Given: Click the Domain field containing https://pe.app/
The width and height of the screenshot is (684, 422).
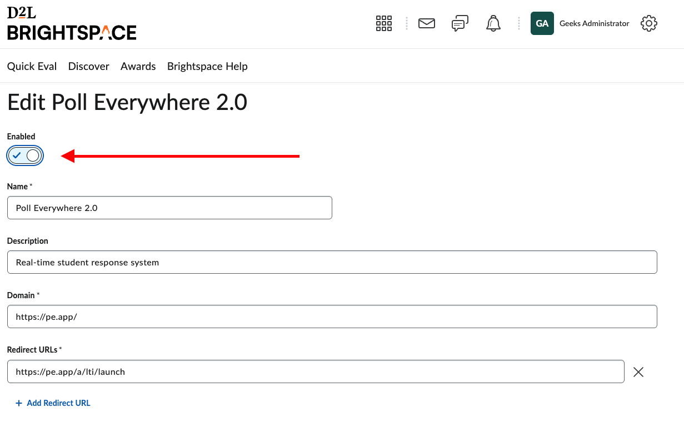Looking at the screenshot, I should 332,316.
